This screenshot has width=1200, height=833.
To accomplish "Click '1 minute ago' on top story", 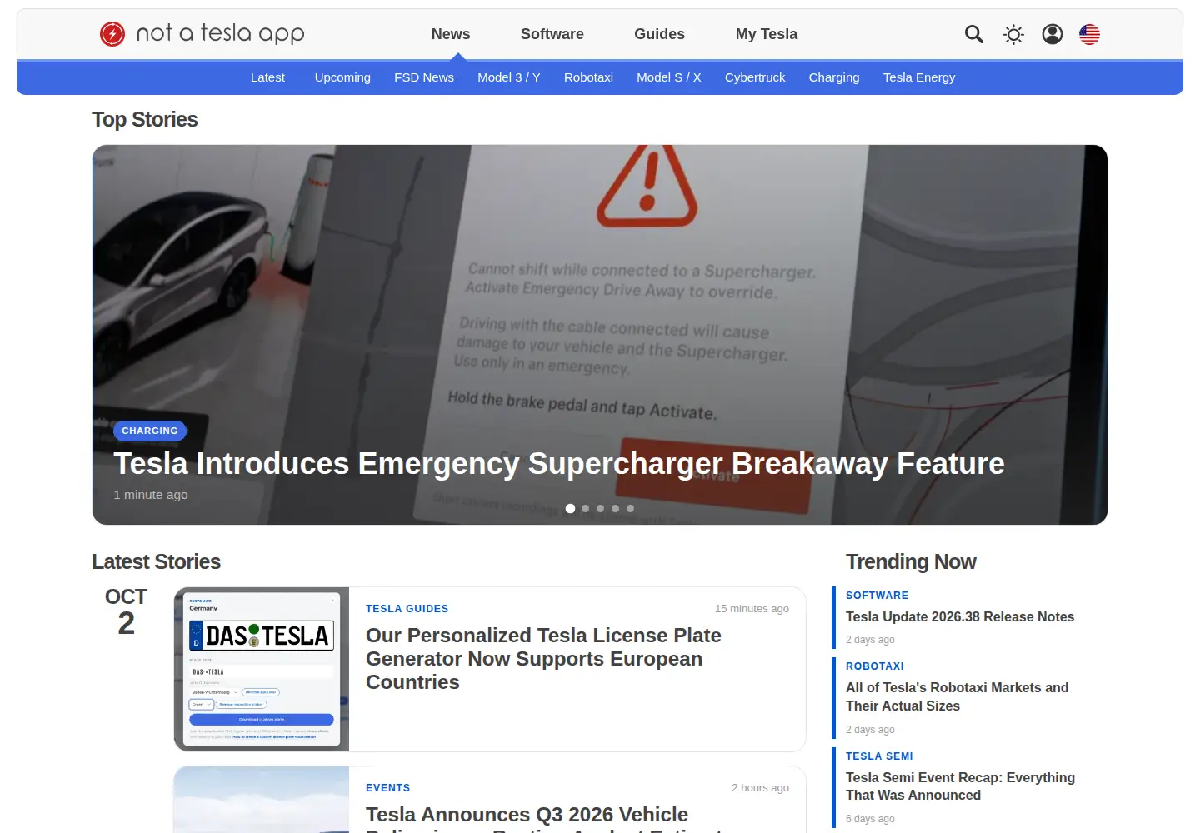I will coord(151,495).
